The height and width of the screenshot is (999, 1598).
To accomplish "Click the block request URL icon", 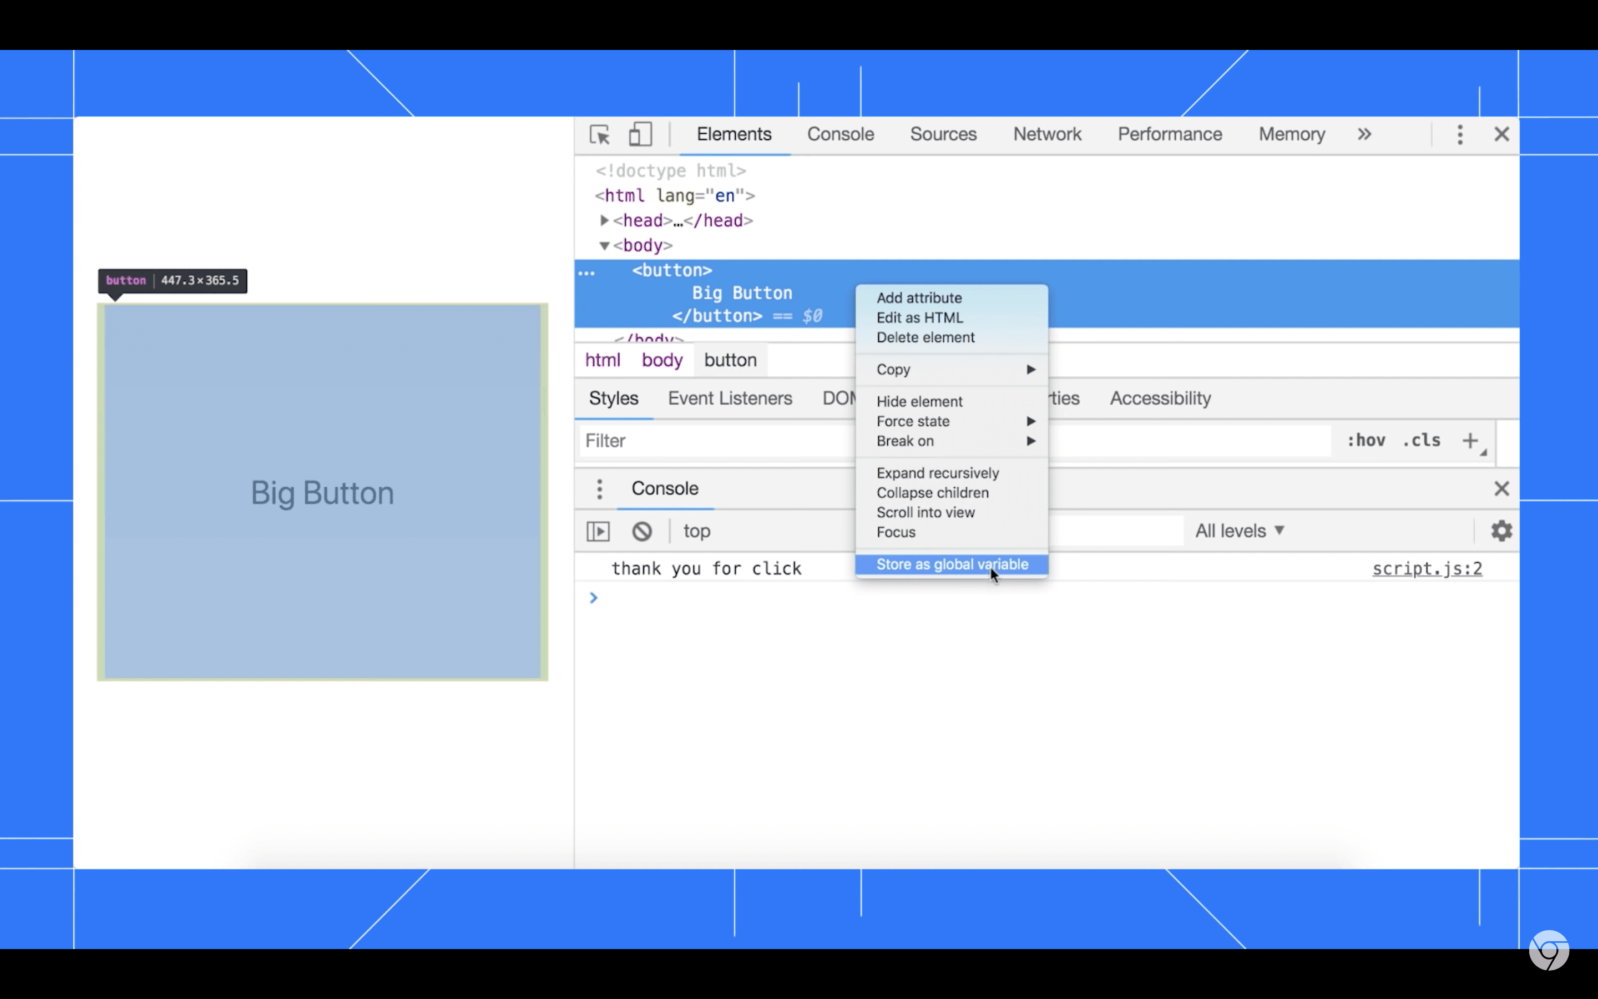I will click(641, 531).
